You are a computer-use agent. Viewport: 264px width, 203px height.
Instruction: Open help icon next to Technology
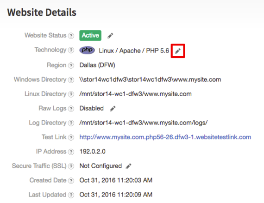tap(71, 50)
